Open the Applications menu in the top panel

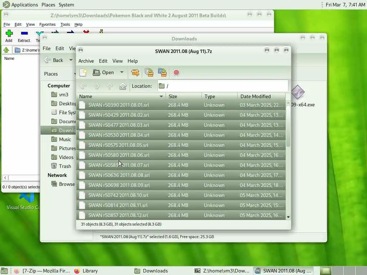(x=20, y=5)
